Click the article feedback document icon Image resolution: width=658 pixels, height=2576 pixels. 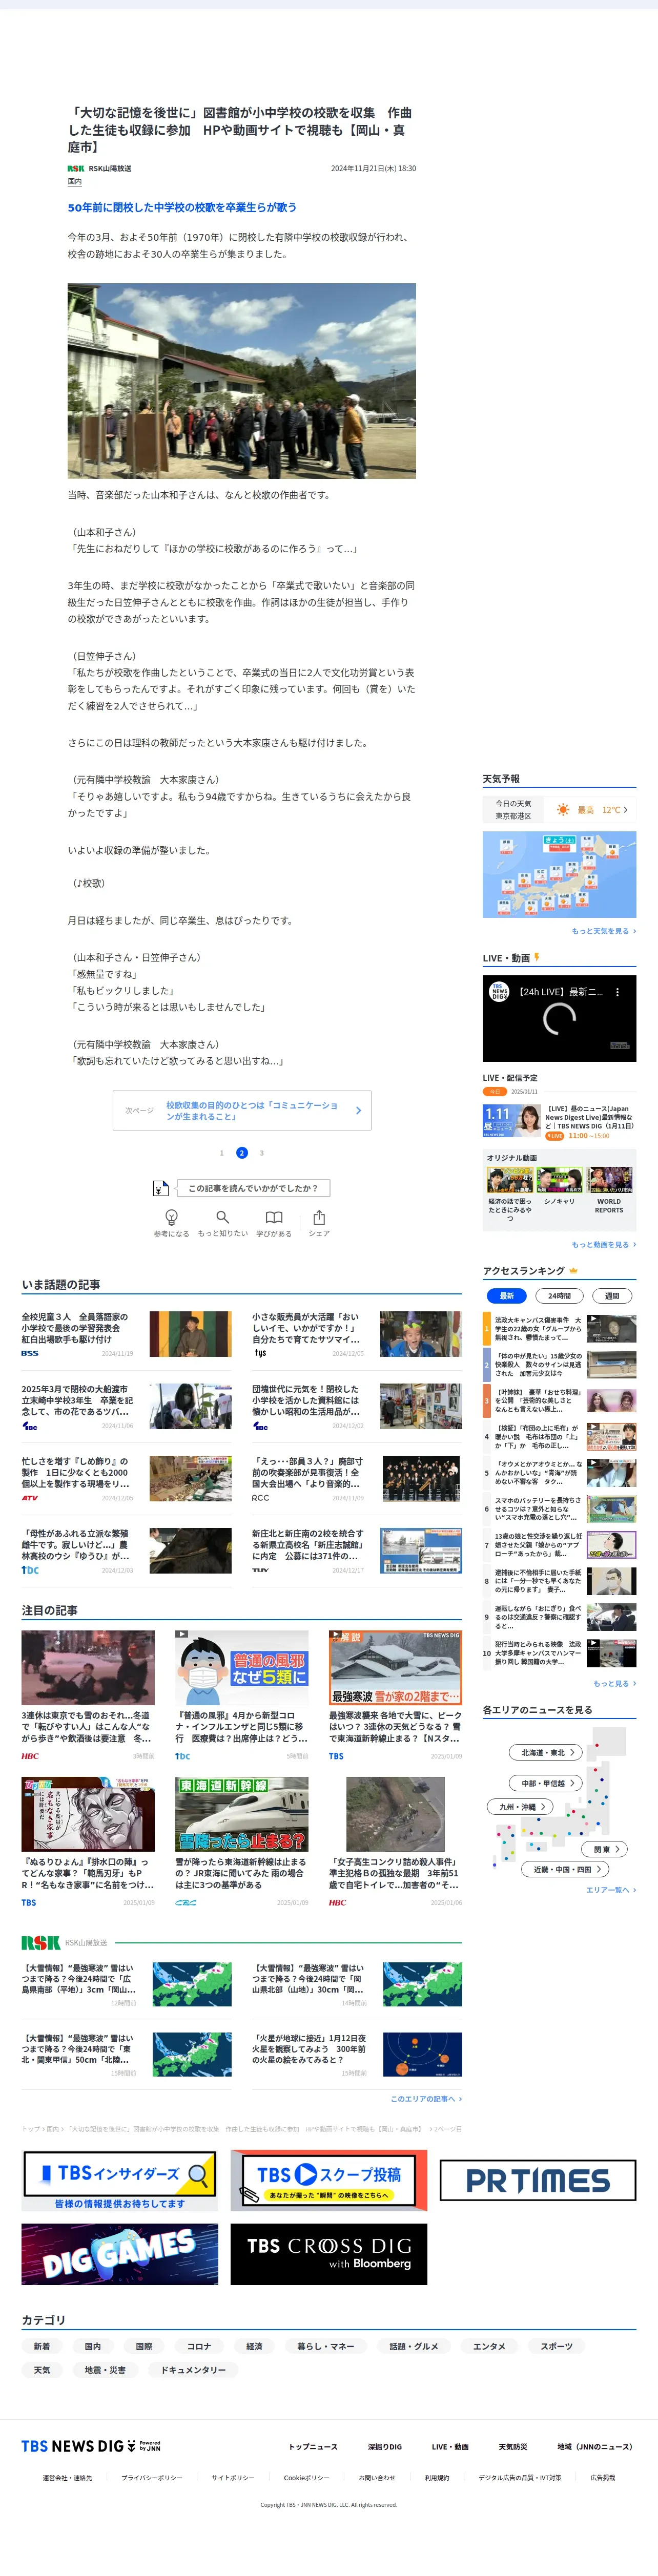[161, 1188]
